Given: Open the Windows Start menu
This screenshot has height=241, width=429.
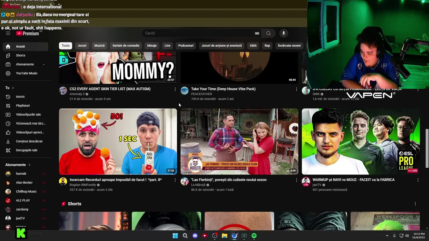Looking at the screenshot, I should coord(175,236).
